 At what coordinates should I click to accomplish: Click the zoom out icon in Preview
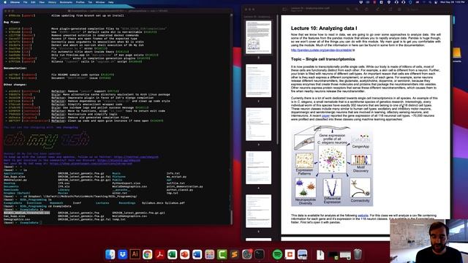click(348, 9)
